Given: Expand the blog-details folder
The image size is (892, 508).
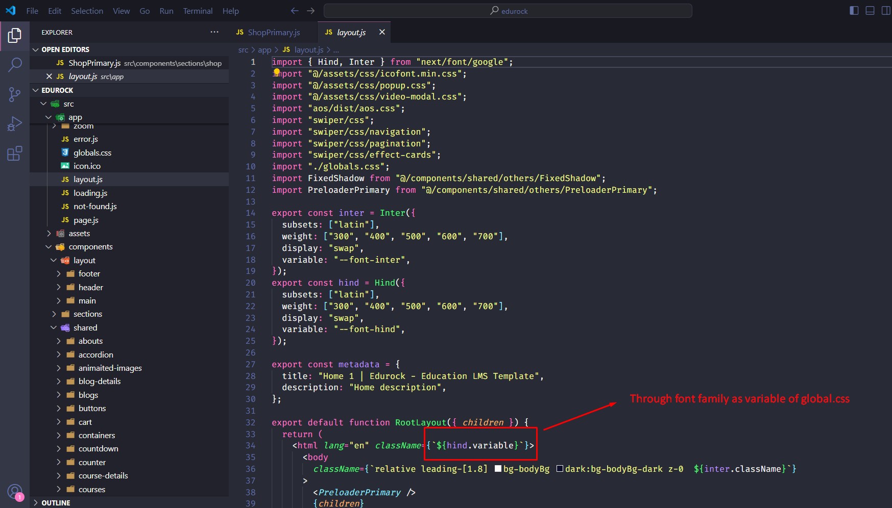Looking at the screenshot, I should 129,382.
